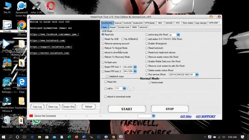Open network sub-tab

click(x=143, y=27)
